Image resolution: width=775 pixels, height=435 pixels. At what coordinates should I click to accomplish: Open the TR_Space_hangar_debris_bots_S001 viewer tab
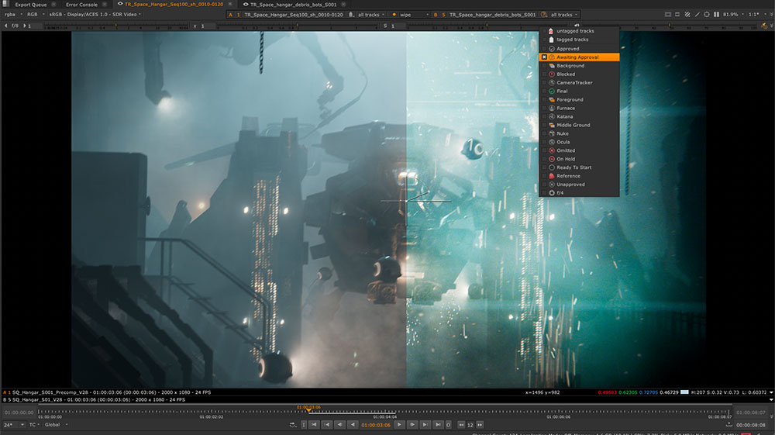293,5
